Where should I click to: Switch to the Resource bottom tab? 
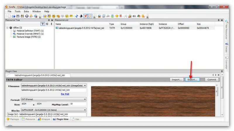click(28, 119)
